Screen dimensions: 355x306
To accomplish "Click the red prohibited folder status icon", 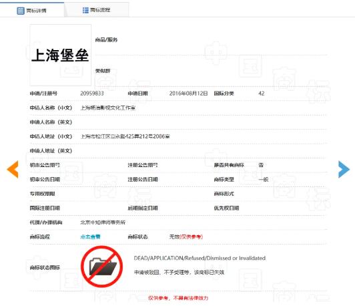I will pos(102,267).
